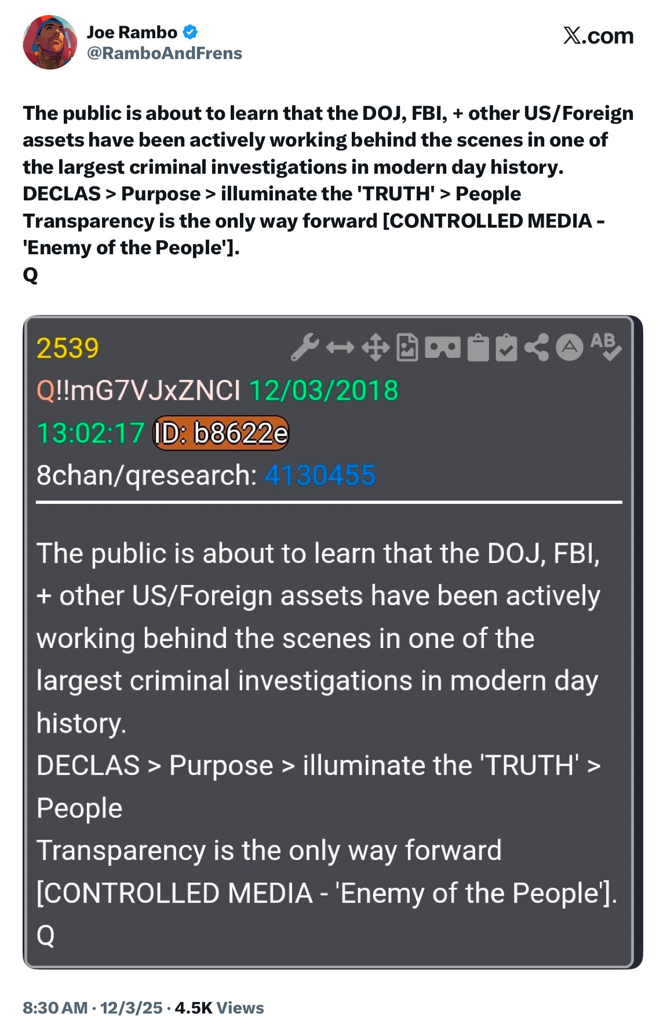
Task: Toggle the AB spell-check icon
Action: point(606,346)
